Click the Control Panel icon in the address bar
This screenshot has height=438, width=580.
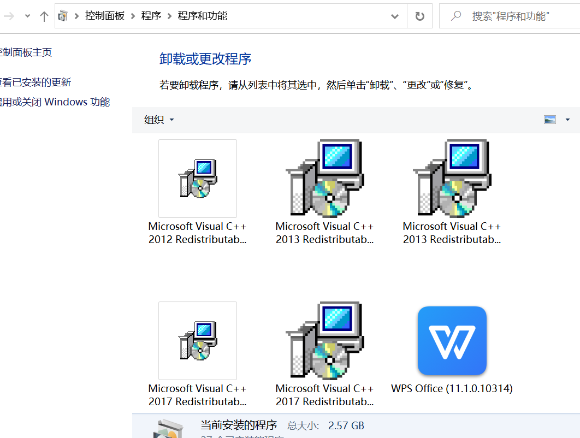coord(63,16)
